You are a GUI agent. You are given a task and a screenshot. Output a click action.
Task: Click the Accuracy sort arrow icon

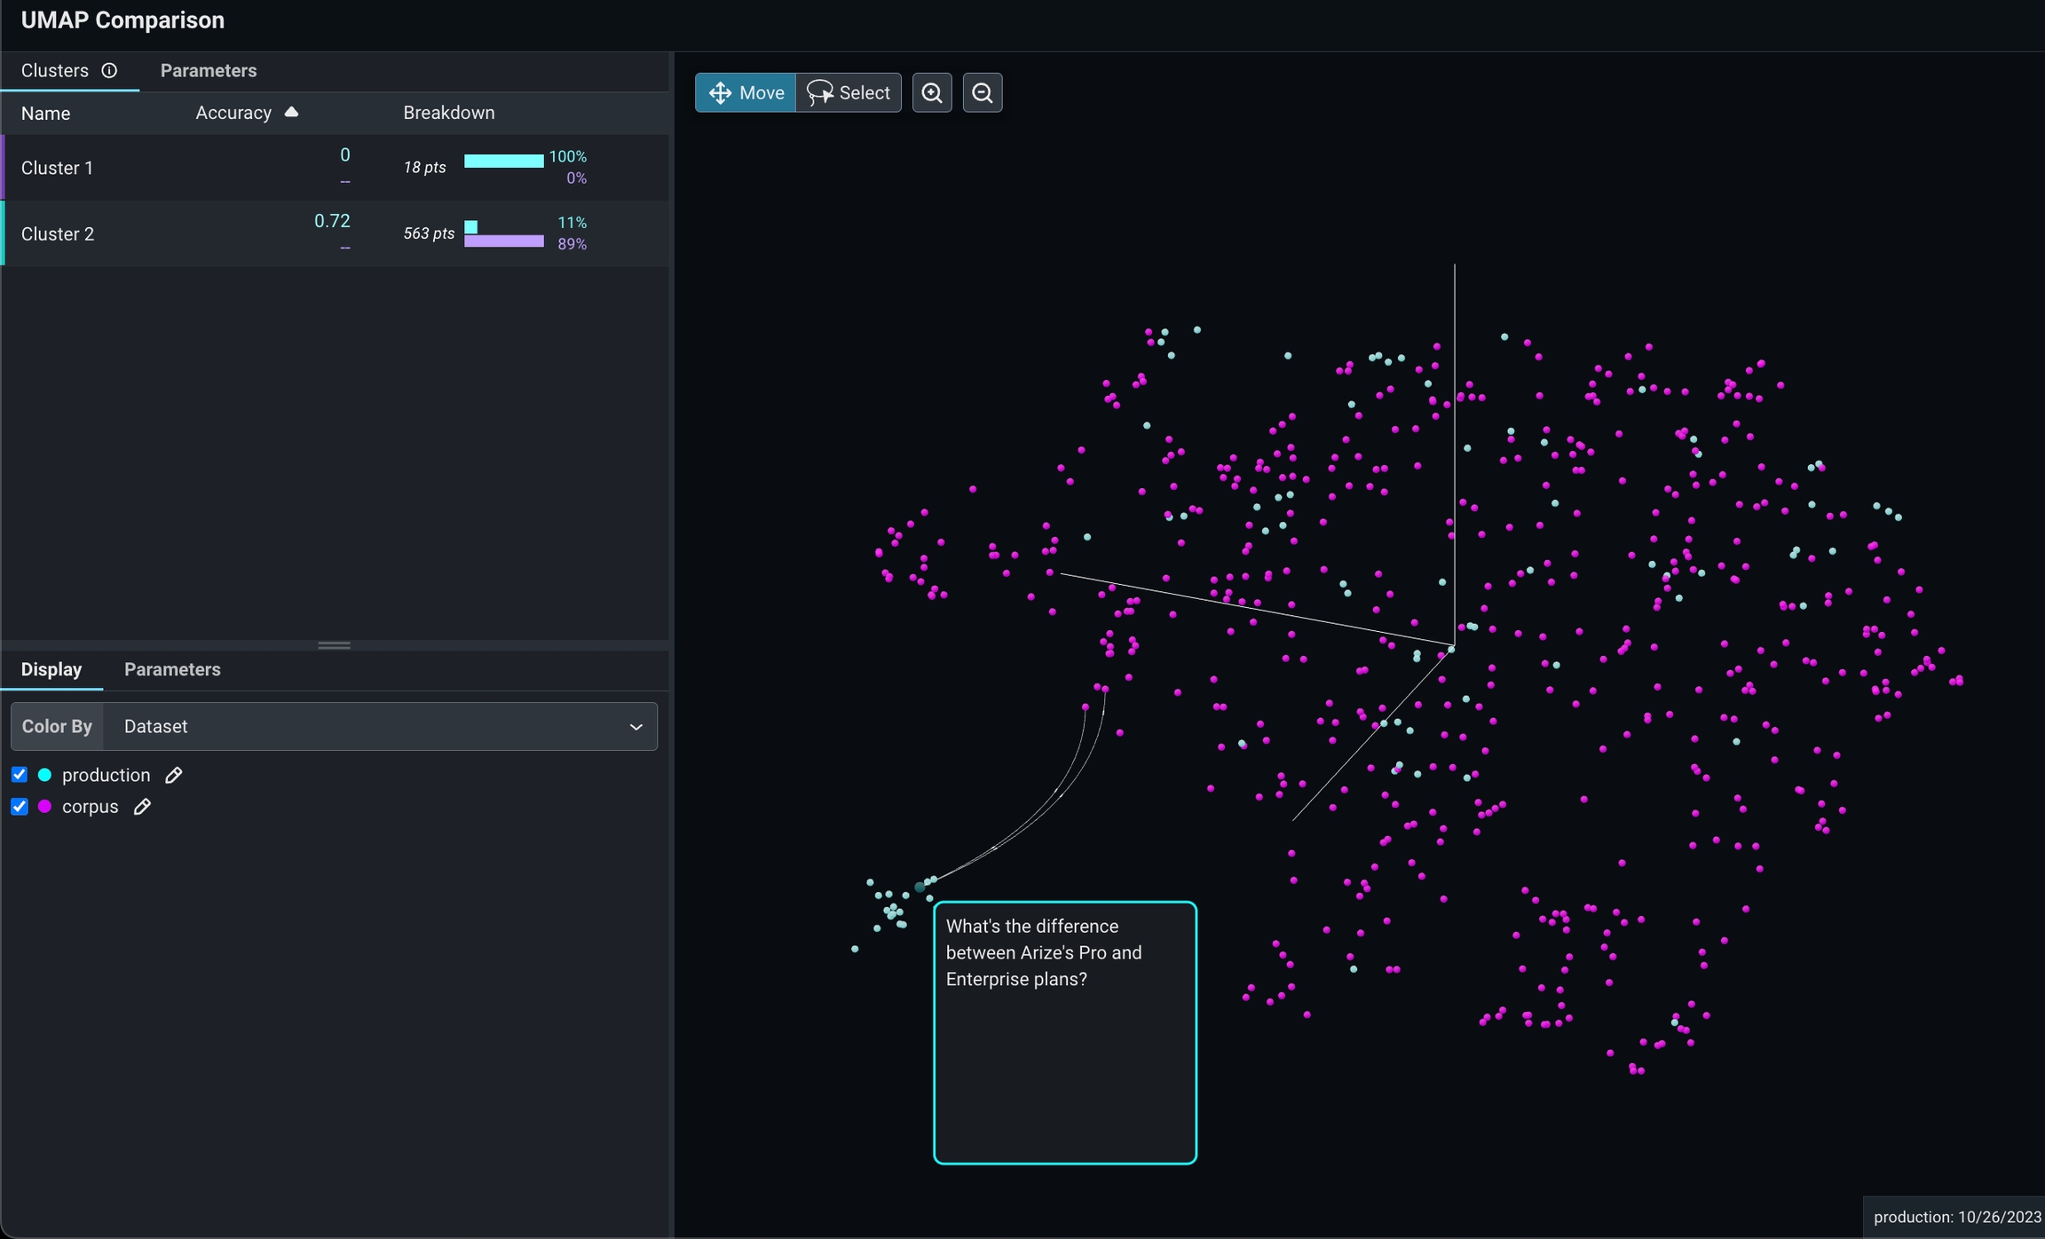pos(291,113)
